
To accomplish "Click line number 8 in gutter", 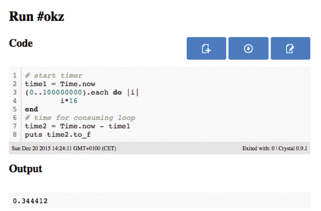I will coord(15,134).
